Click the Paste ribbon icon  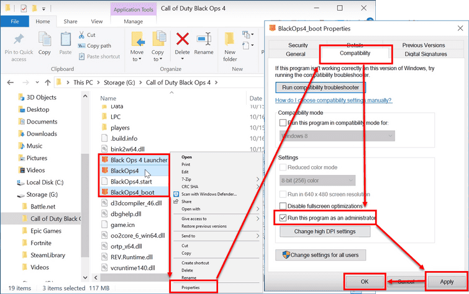click(65, 40)
